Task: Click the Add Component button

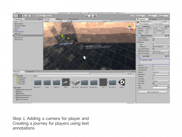Action: pyautogui.click(x=153, y=92)
